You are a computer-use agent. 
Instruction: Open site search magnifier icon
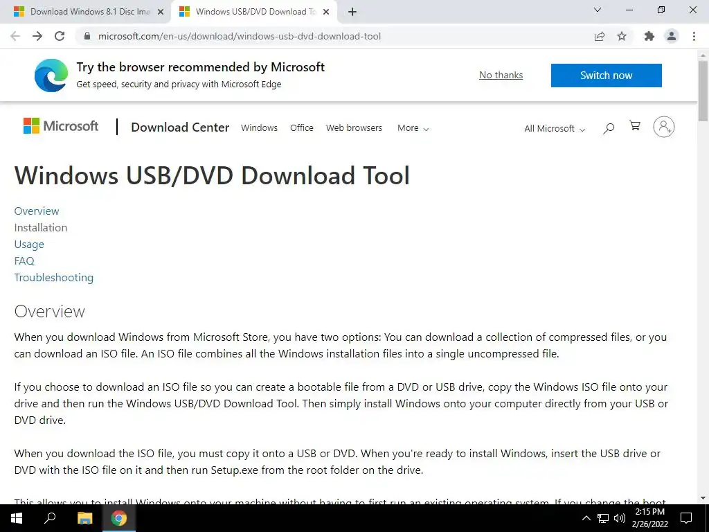pos(609,128)
